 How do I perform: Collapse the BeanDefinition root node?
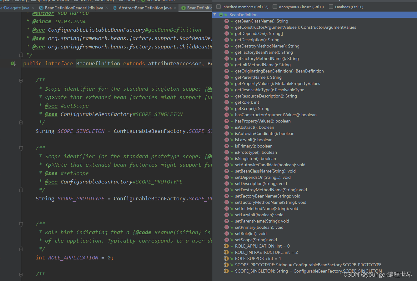(215, 15)
